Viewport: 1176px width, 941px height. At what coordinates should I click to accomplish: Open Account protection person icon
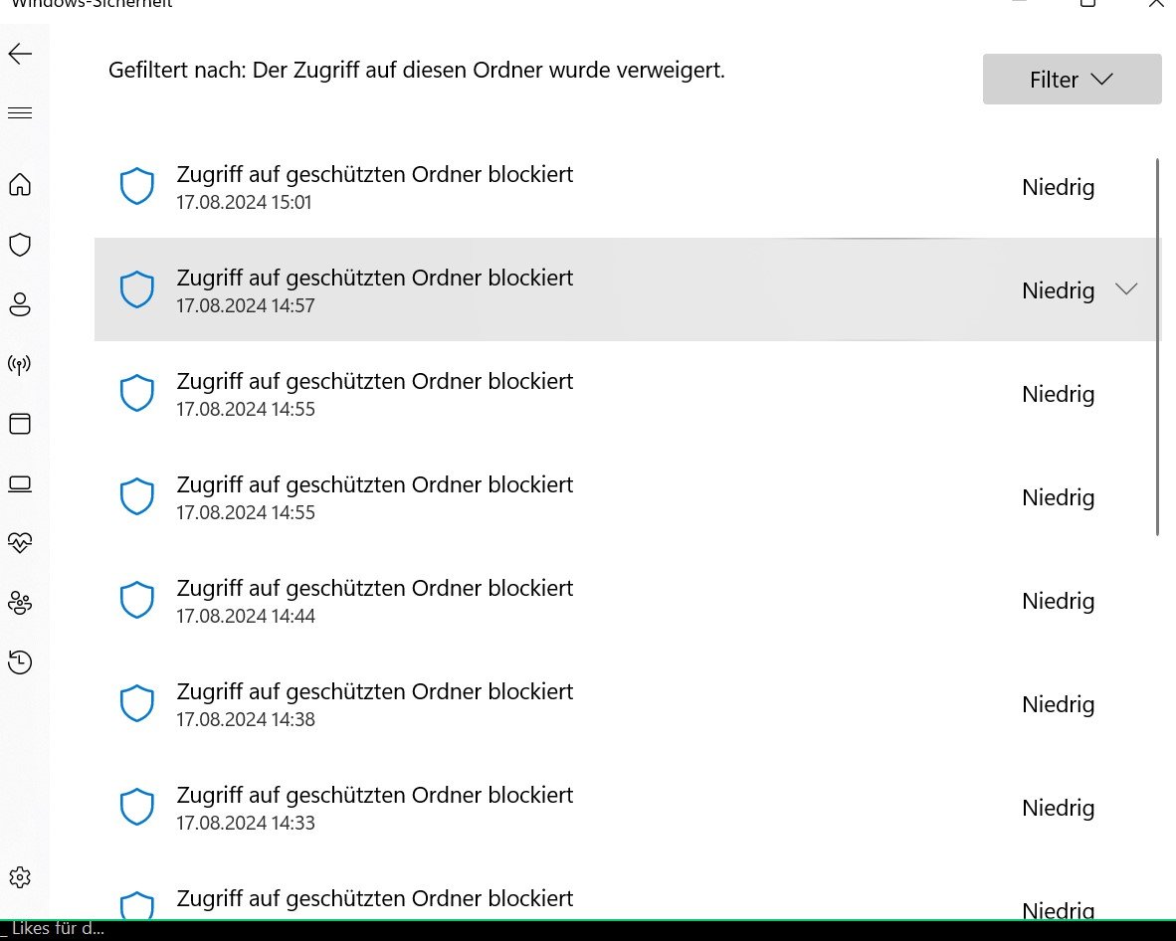(x=20, y=304)
